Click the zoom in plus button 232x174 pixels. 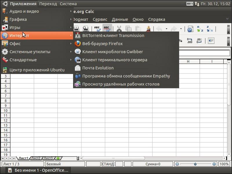point(214,164)
